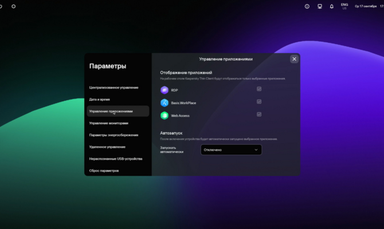
Task: Click the Basis.WorkPlace application icon
Action: click(x=164, y=102)
